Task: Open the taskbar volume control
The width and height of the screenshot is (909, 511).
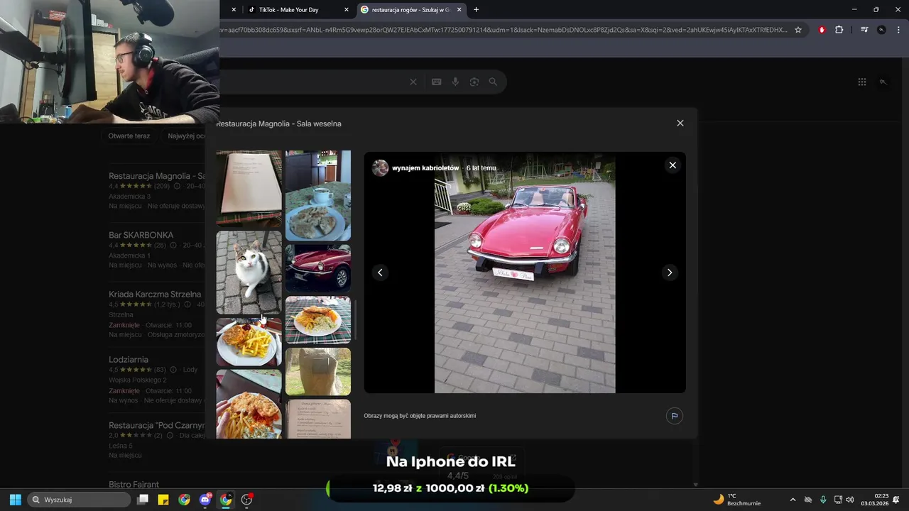Action: coord(850,500)
